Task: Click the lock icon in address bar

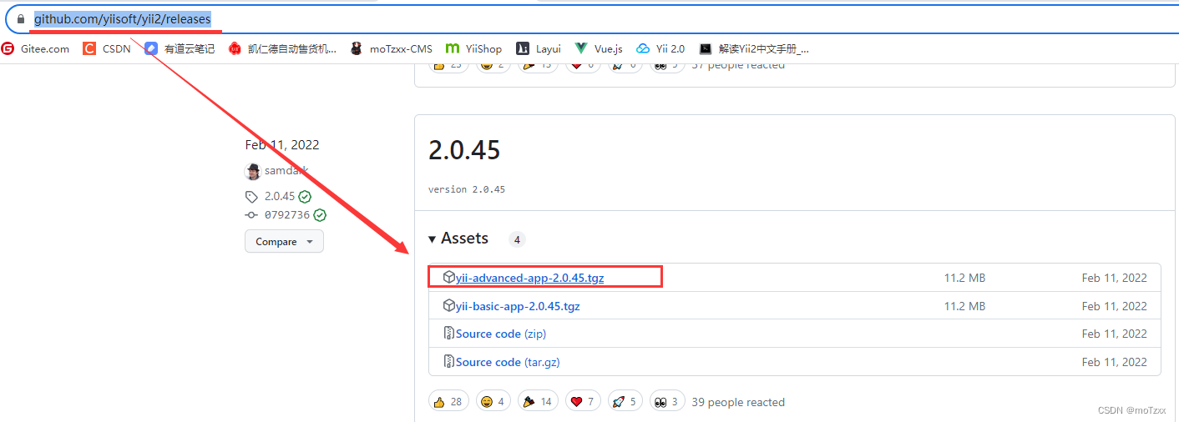Action: click(x=21, y=18)
